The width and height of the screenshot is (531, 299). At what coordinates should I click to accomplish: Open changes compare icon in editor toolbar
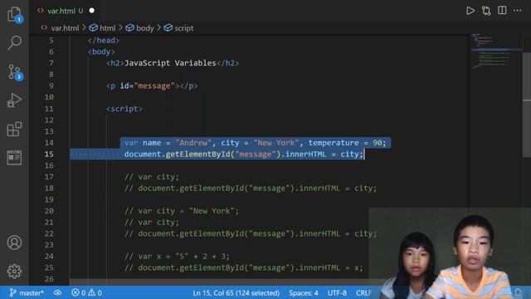pos(486,11)
